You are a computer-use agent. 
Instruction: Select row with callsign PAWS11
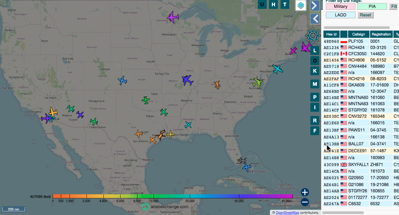(x=361, y=130)
